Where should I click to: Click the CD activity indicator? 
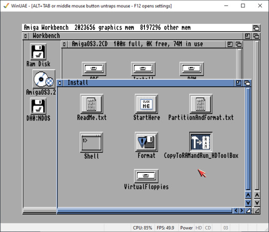[x=208, y=228]
